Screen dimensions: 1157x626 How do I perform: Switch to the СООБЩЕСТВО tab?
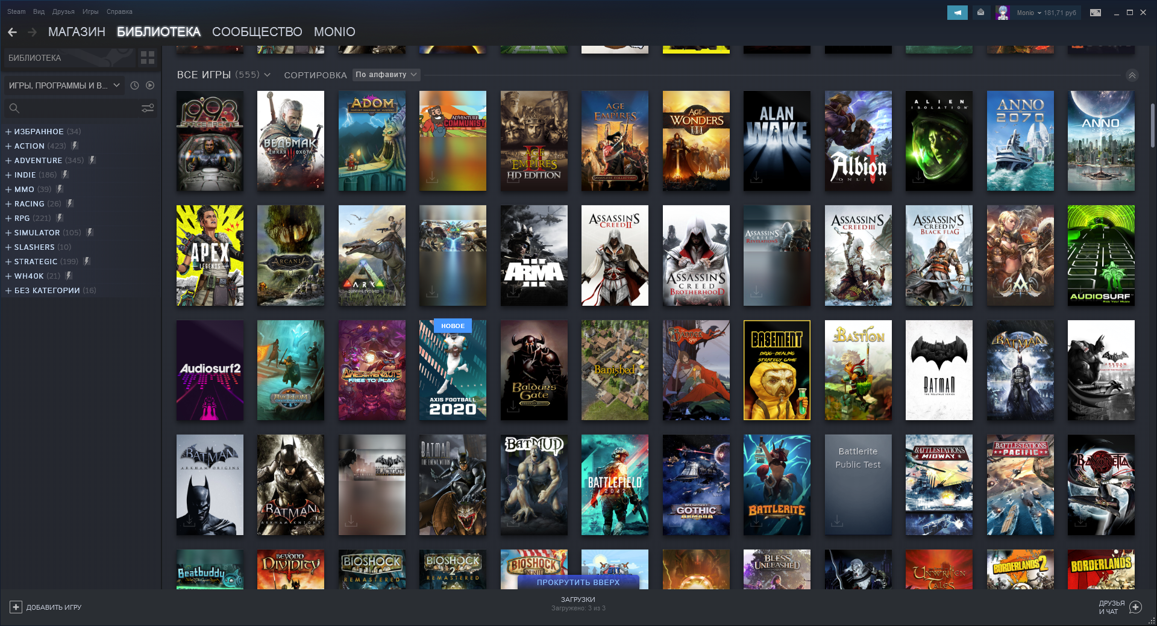click(257, 32)
